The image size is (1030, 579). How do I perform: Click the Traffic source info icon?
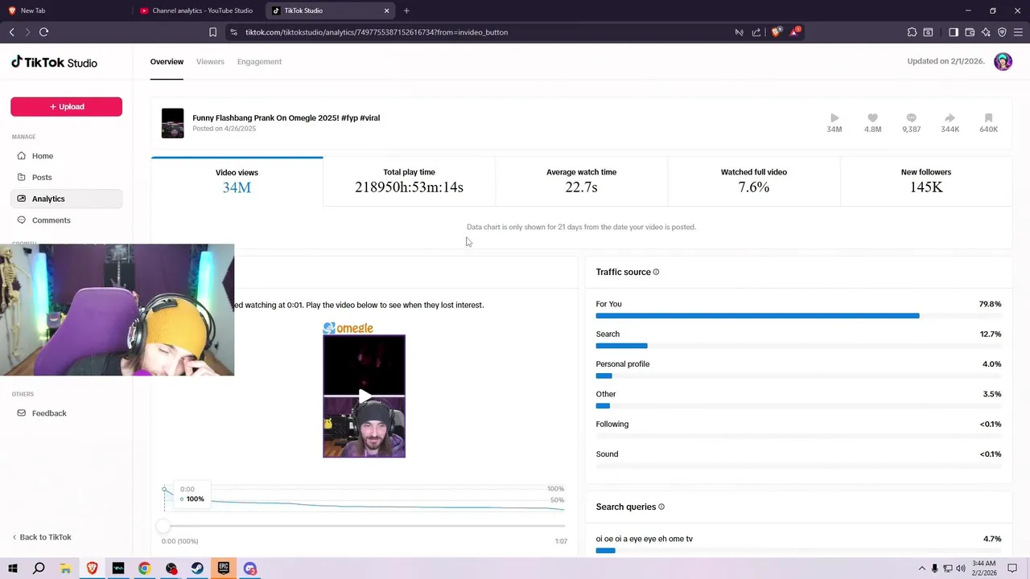pos(656,272)
